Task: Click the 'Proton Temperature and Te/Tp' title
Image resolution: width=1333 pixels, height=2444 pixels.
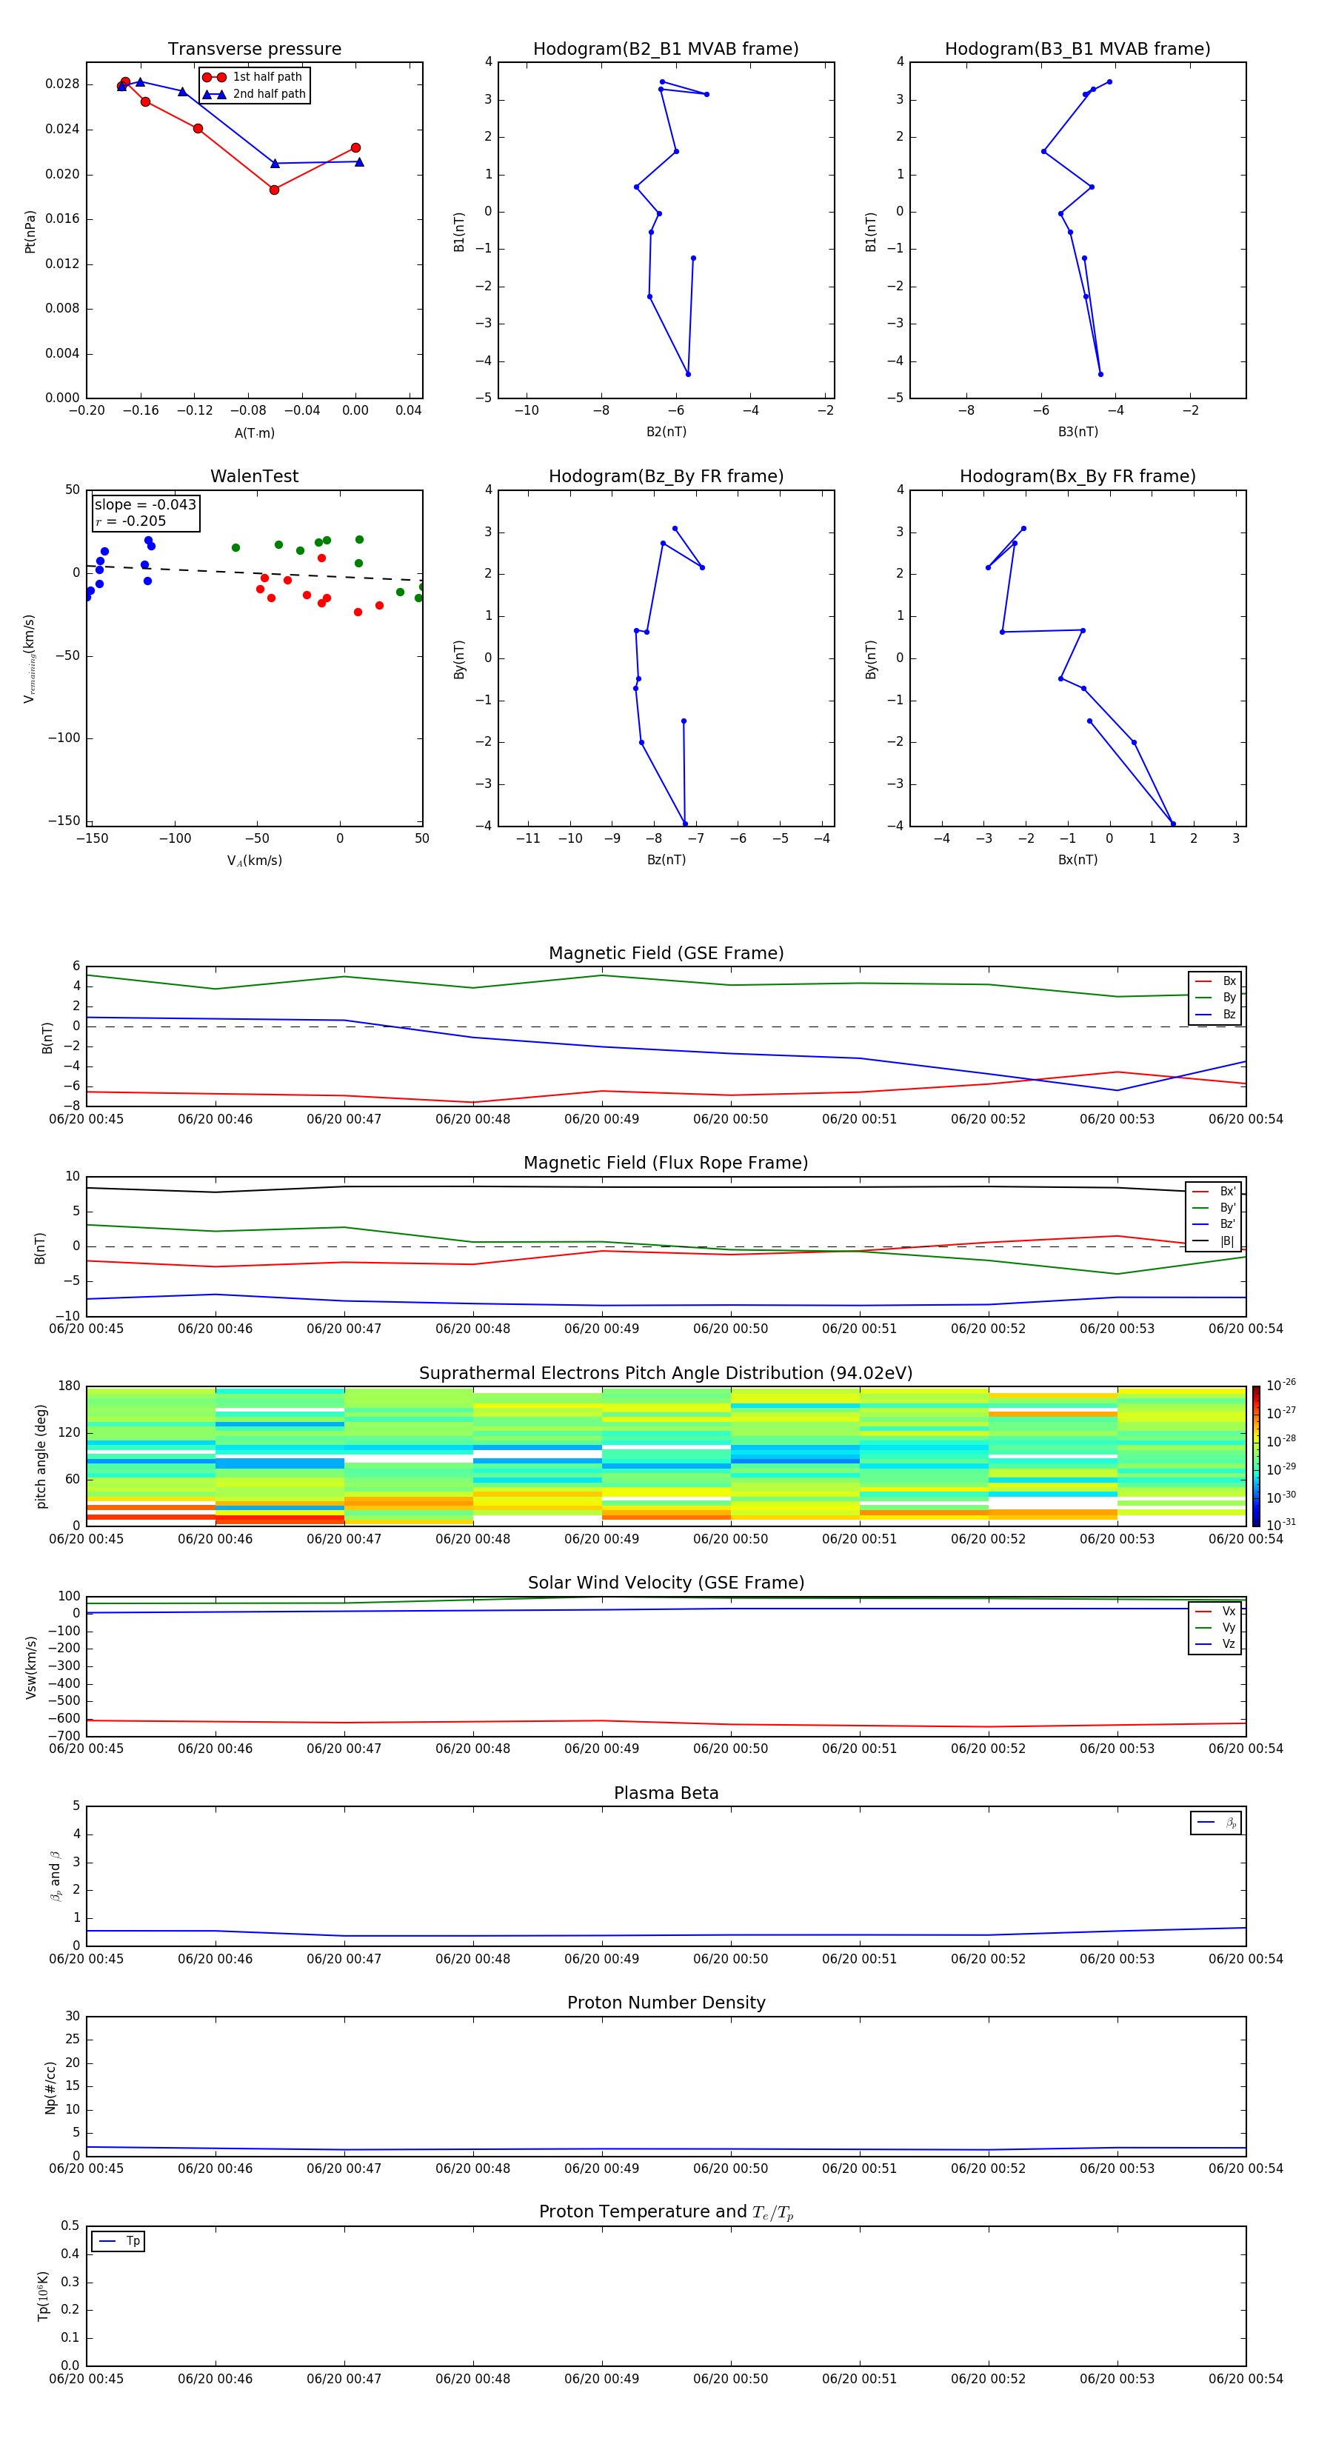Action: 666,2212
